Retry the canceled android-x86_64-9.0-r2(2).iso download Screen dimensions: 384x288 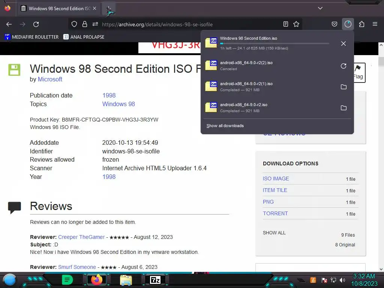343,66
